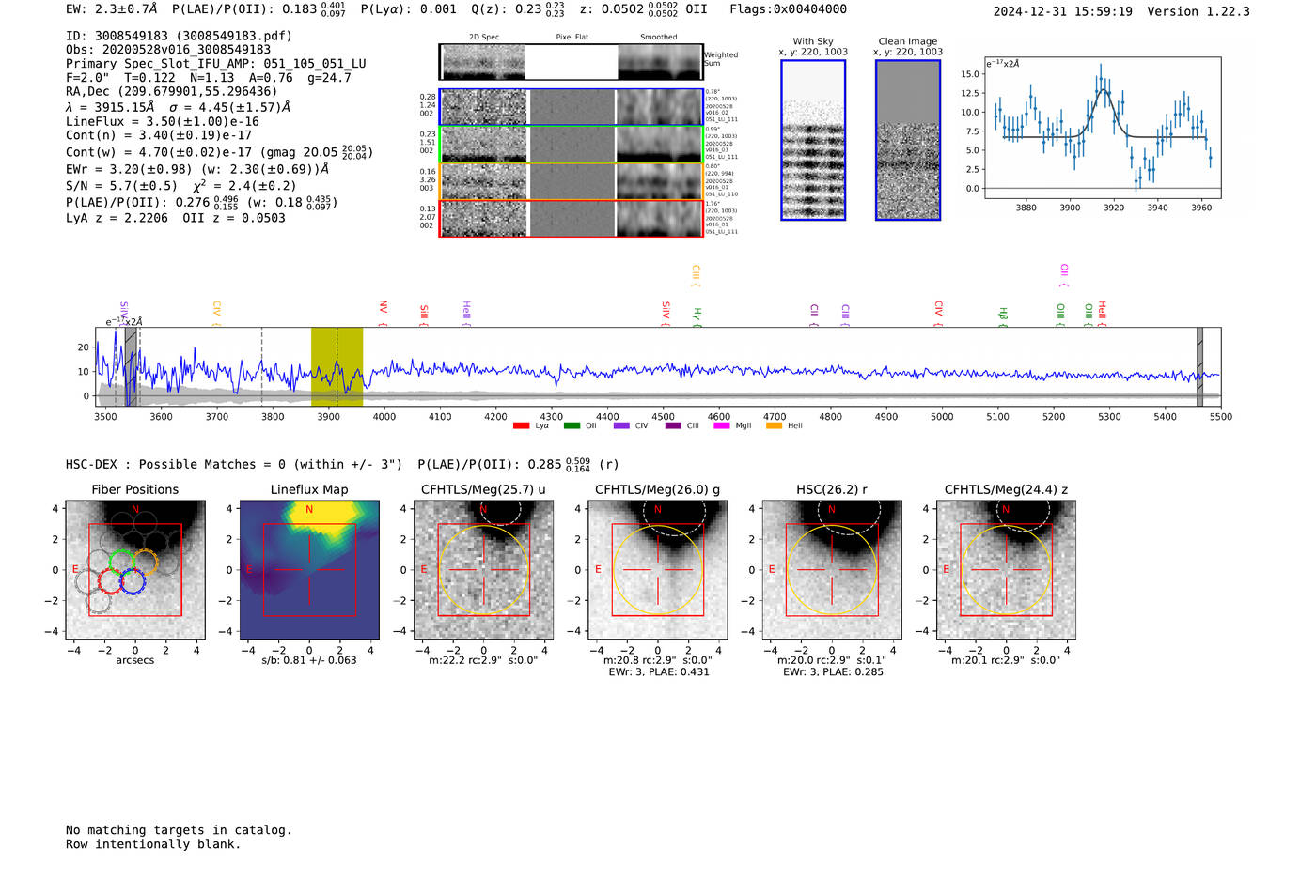
Task: Select the red-bordered 2D spectrum fiber row
Action: [571, 218]
